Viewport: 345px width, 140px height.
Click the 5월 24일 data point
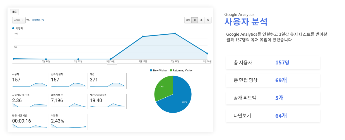46,59
